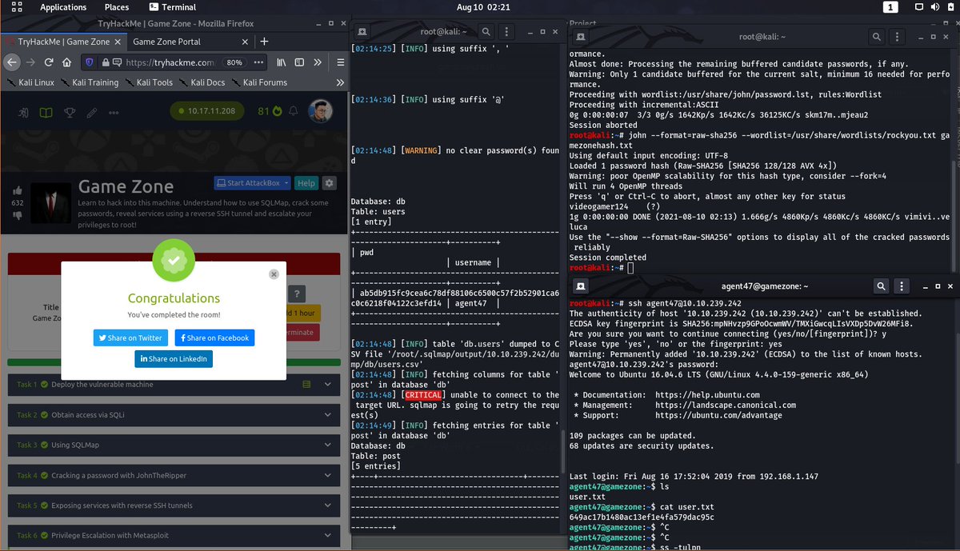The width and height of the screenshot is (960, 551).
Task: Click Share on LinkedIn button
Action: (x=174, y=358)
